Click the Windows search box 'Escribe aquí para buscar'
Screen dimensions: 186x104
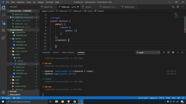tap(27, 101)
